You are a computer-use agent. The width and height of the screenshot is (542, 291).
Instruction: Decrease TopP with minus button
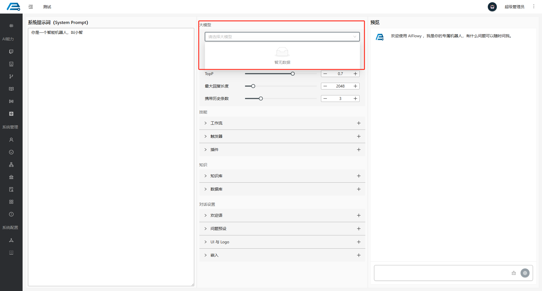coord(325,74)
